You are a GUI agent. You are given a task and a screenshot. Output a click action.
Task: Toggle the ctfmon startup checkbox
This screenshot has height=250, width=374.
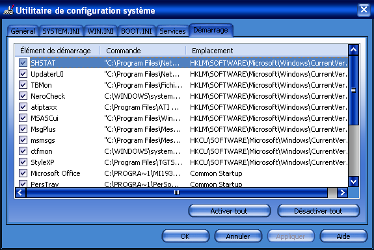23,151
